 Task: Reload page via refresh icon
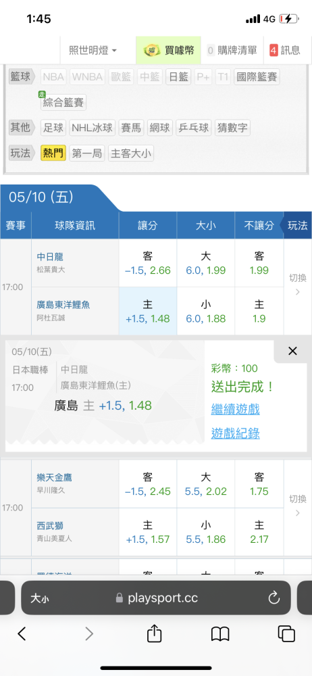click(274, 598)
